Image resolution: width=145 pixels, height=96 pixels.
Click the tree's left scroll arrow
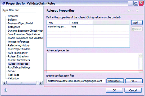pyautogui.click(x=4, y=83)
